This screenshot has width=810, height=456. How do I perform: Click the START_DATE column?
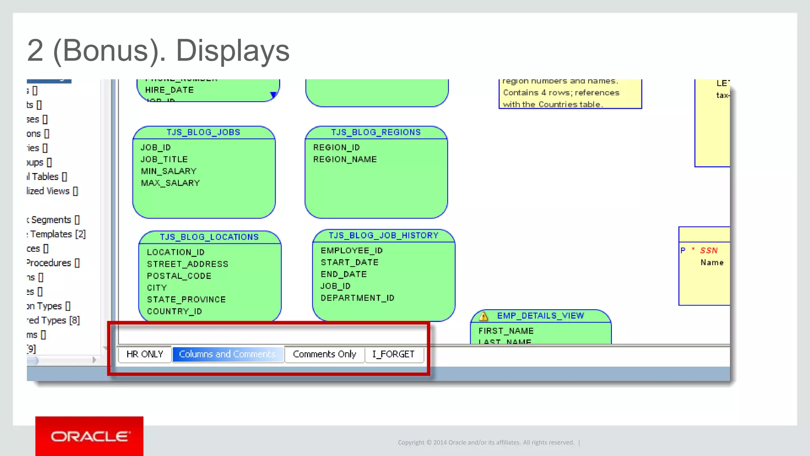[350, 263]
